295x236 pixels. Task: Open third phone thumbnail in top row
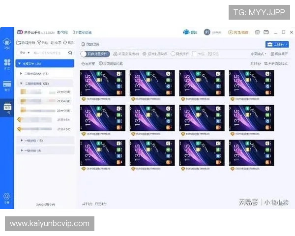202,83
